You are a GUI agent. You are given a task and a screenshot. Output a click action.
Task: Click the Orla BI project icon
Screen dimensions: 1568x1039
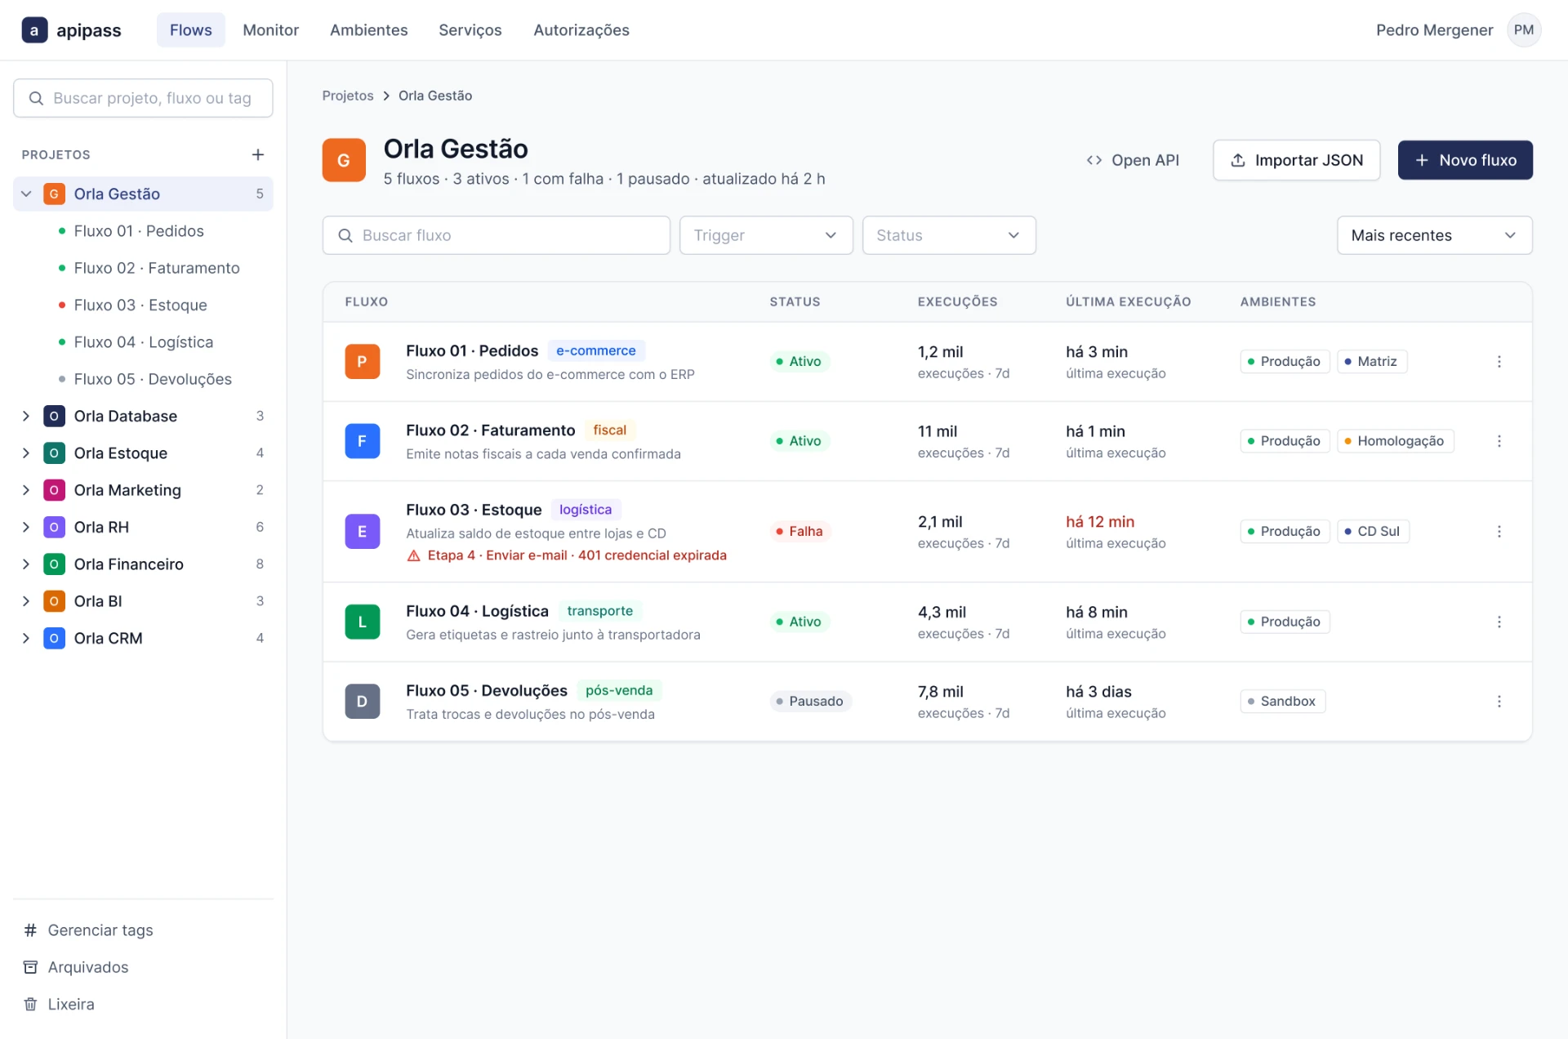pos(54,601)
